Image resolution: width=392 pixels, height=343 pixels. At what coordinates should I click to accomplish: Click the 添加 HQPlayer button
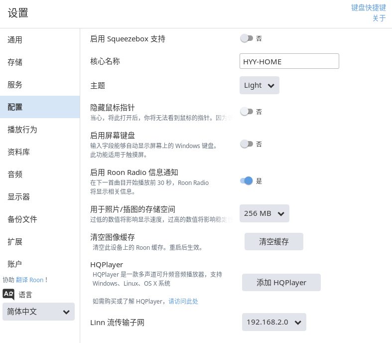[x=281, y=283]
